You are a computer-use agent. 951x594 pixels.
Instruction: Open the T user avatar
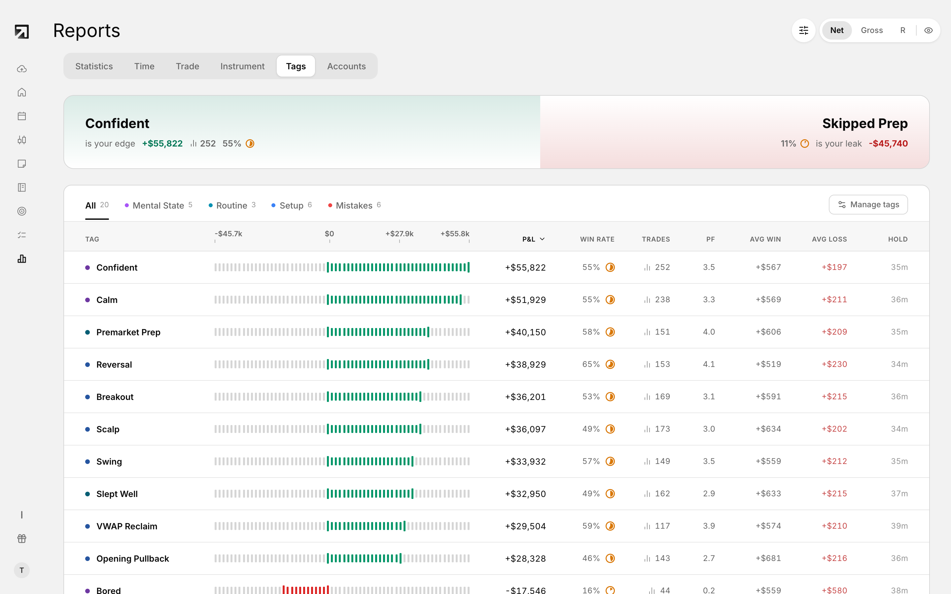tap(21, 570)
